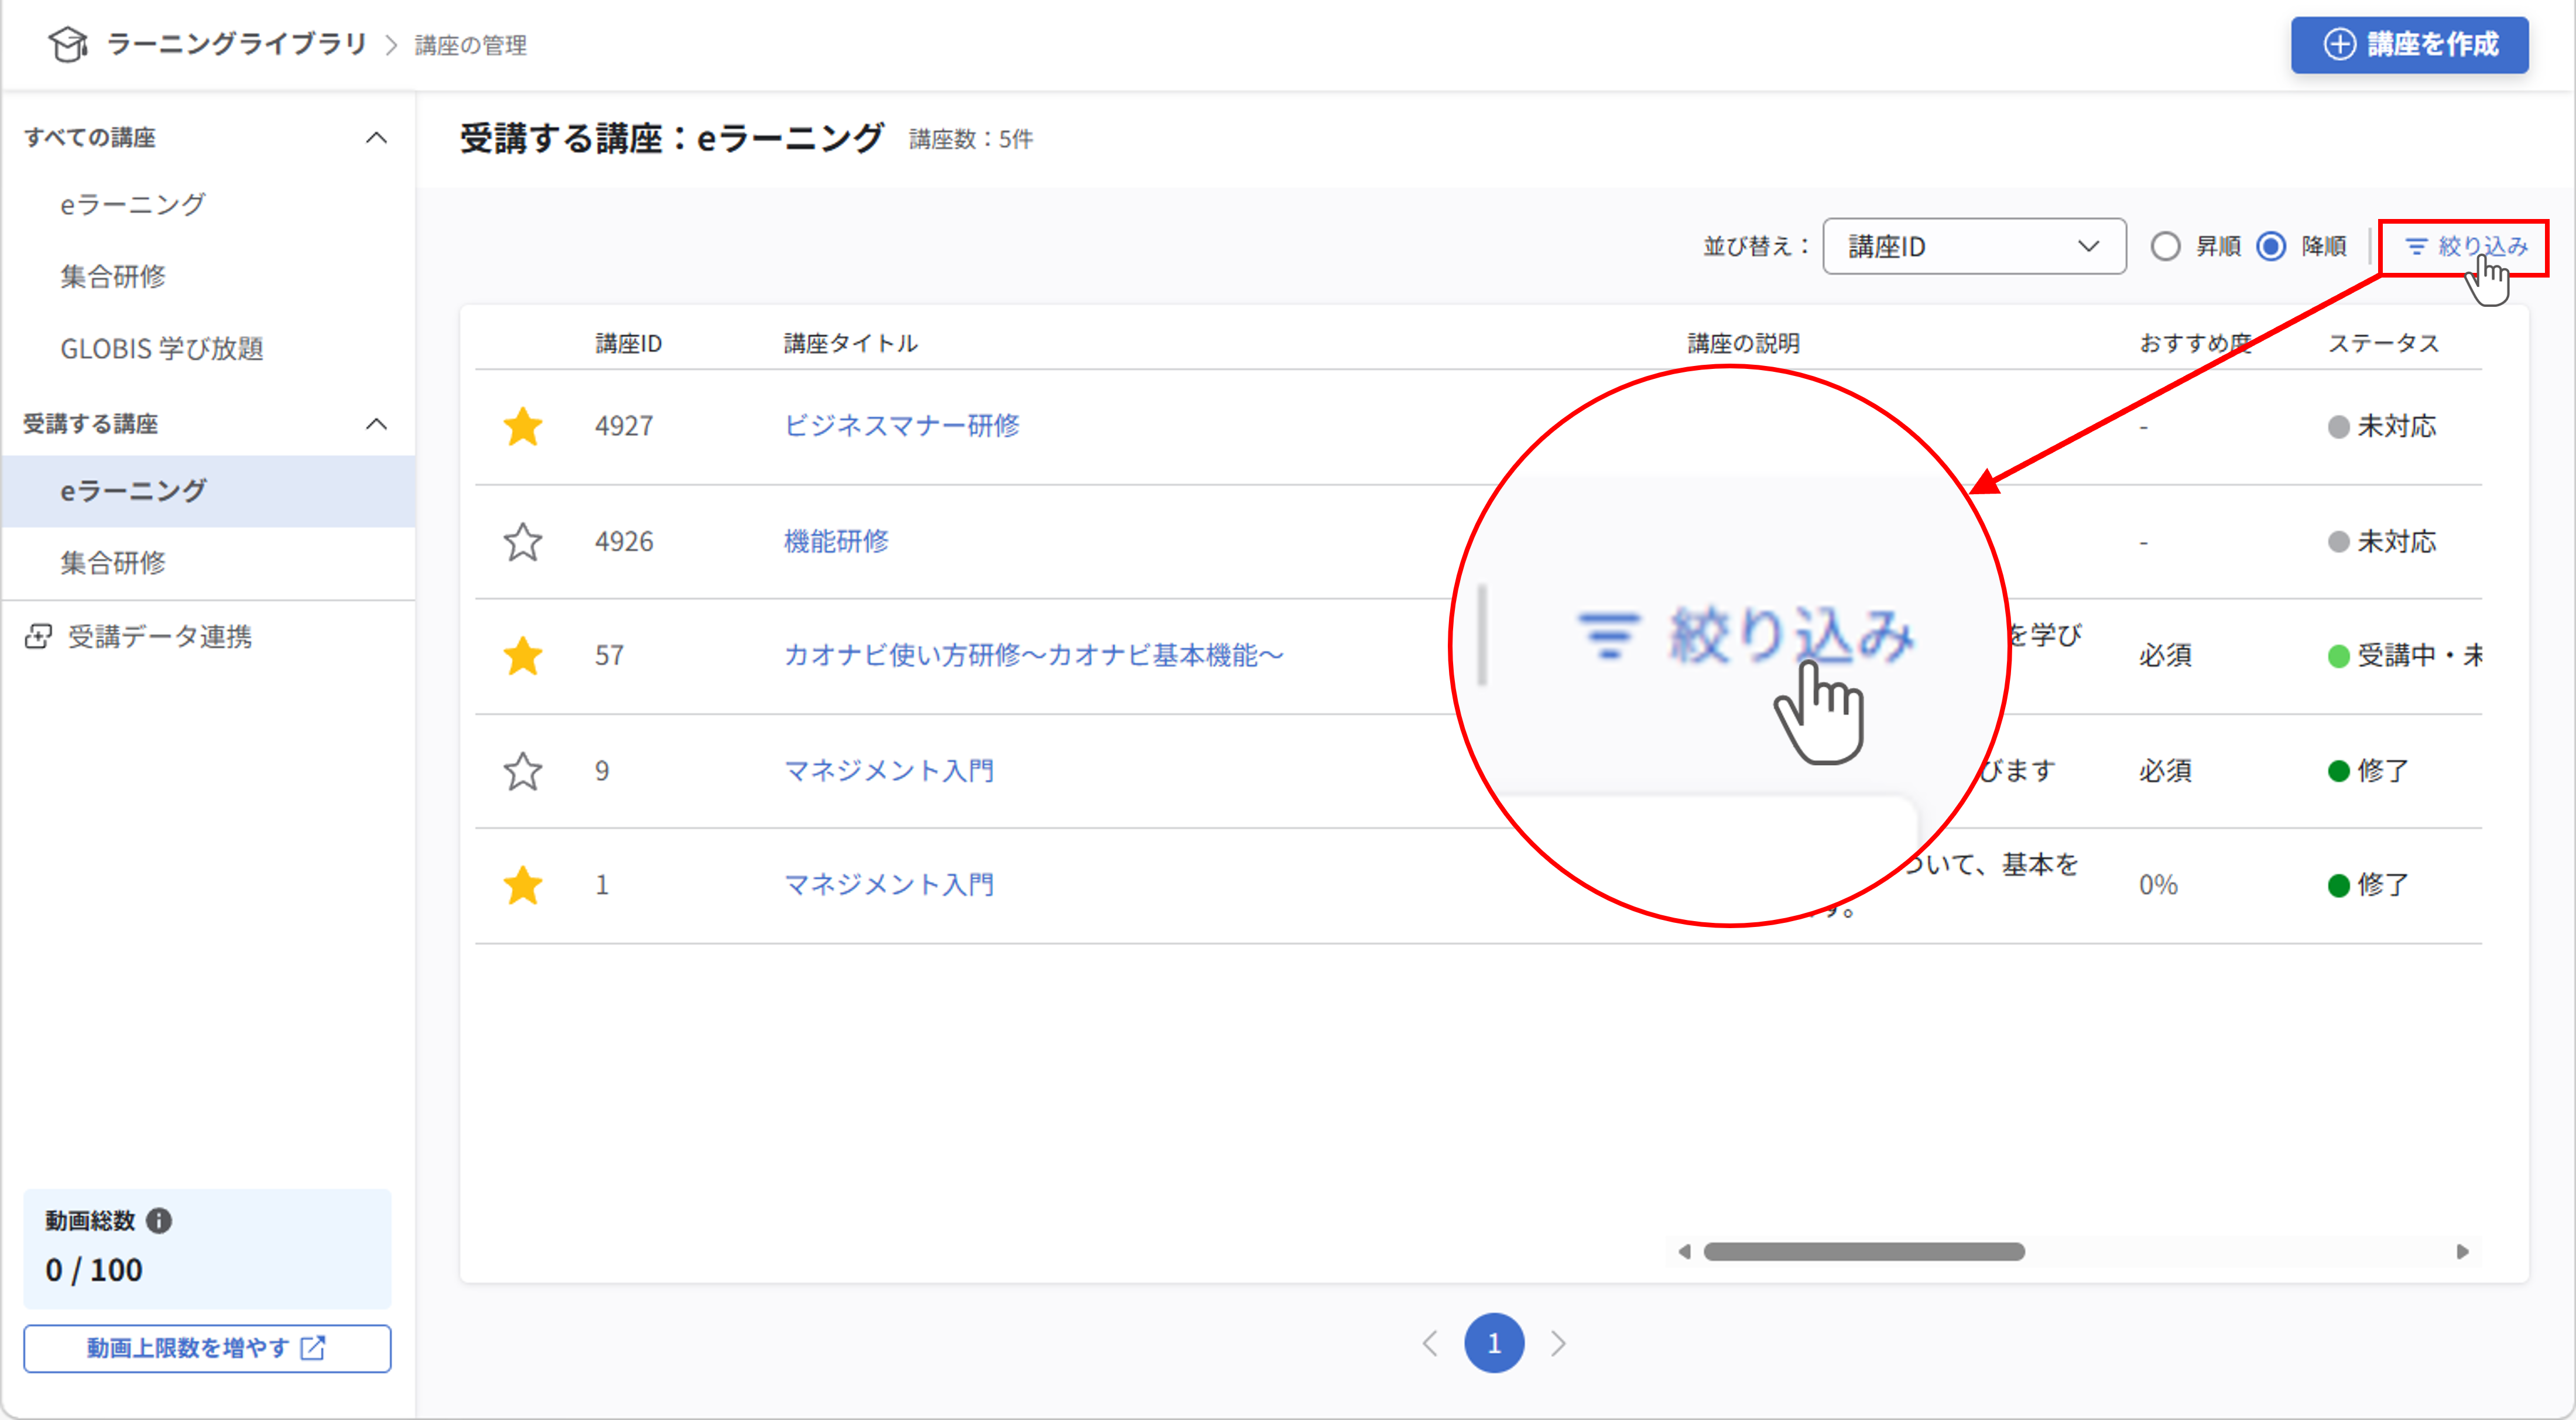The height and width of the screenshot is (1420, 2576).
Task: Toggle favorite star for course 4927
Action: point(522,427)
